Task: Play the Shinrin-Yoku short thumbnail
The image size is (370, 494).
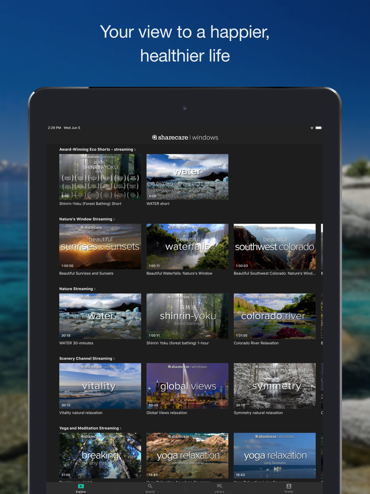Action: click(x=100, y=177)
